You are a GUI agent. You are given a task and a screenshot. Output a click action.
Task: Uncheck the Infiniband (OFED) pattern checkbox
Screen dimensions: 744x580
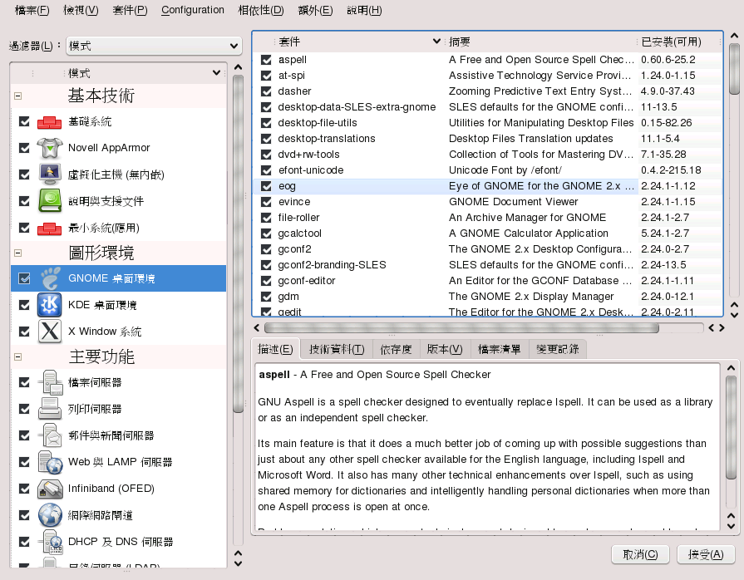tap(24, 489)
